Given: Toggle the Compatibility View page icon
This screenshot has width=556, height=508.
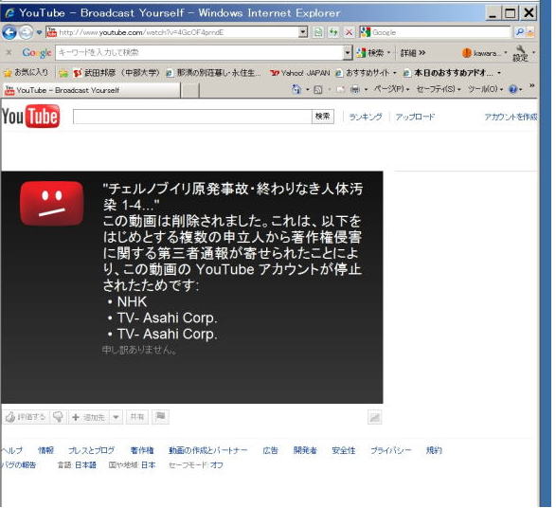Looking at the screenshot, I should click(x=318, y=32).
